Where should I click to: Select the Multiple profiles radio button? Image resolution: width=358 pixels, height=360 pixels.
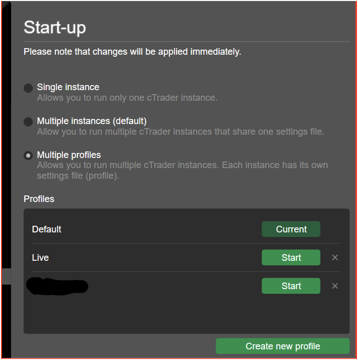pyautogui.click(x=28, y=155)
